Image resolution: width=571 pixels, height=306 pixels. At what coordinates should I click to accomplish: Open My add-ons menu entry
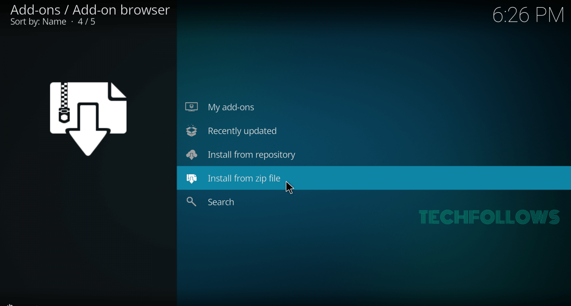pos(374,107)
